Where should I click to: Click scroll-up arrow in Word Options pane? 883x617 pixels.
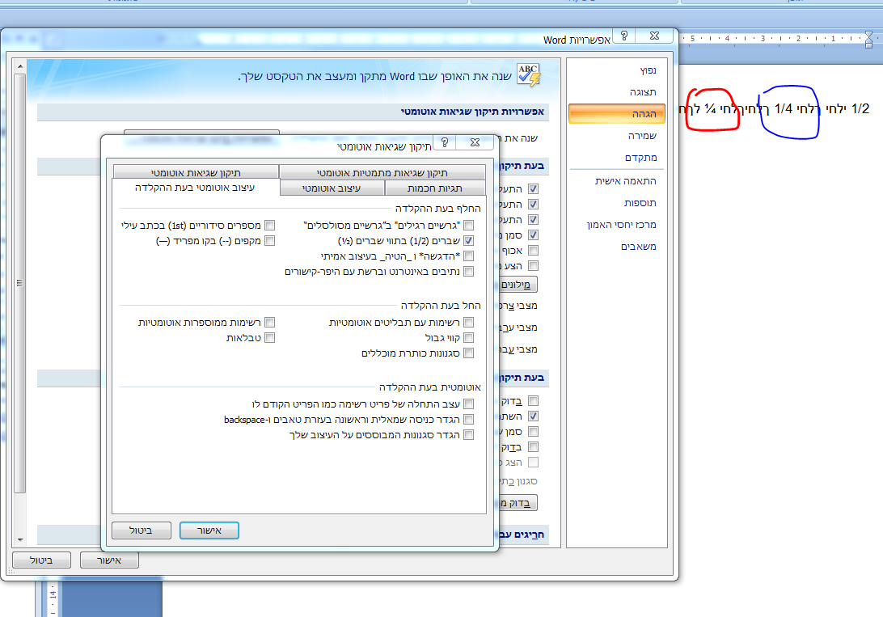(x=20, y=66)
